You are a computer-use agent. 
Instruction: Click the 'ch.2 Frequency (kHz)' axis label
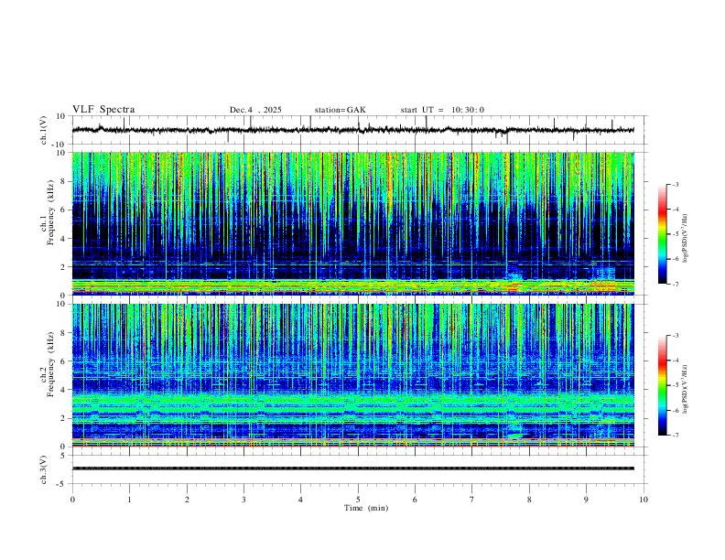[x=47, y=364]
